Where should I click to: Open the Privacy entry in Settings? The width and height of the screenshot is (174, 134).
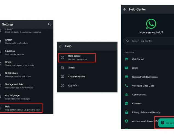(x=27, y=31)
